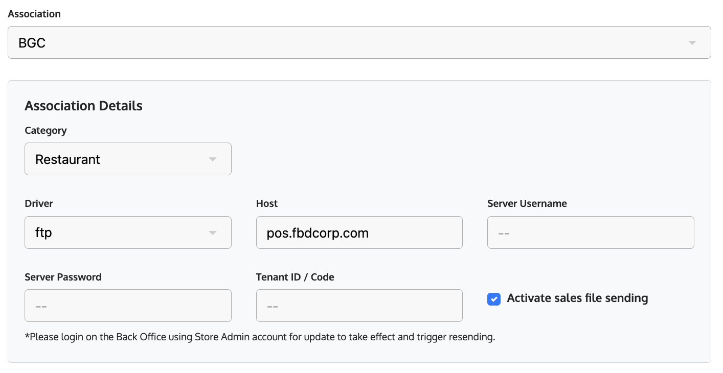723x373 pixels.
Task: Click the Driver dropdown arrow icon
Action: 213,233
